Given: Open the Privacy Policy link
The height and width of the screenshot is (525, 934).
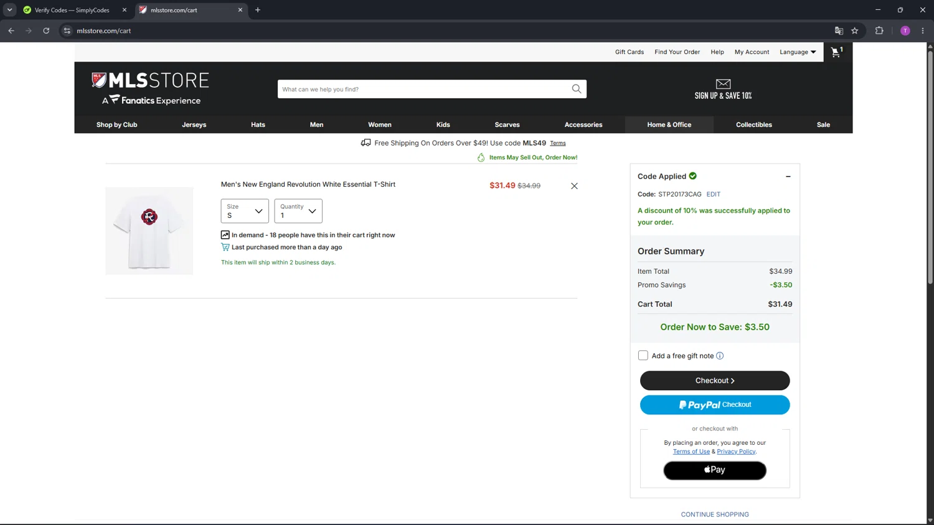Looking at the screenshot, I should tap(736, 452).
